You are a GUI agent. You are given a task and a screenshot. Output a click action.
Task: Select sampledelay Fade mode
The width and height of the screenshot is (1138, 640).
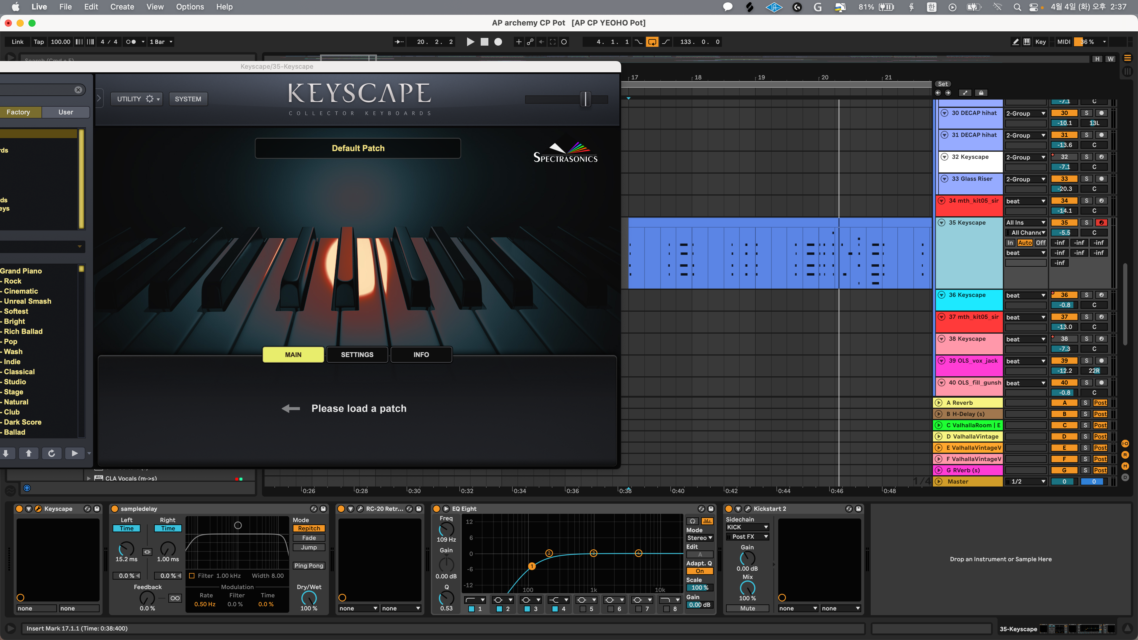point(309,538)
